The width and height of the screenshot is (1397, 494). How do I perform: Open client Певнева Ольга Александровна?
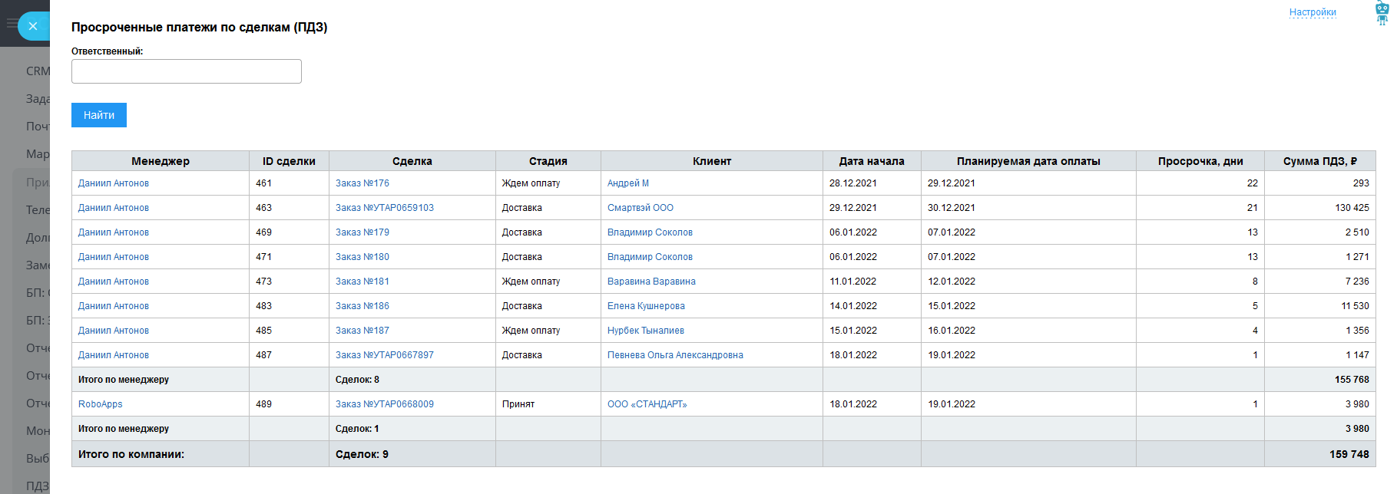(674, 355)
